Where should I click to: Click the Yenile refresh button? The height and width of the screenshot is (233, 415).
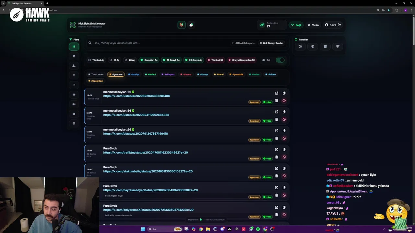[313, 25]
